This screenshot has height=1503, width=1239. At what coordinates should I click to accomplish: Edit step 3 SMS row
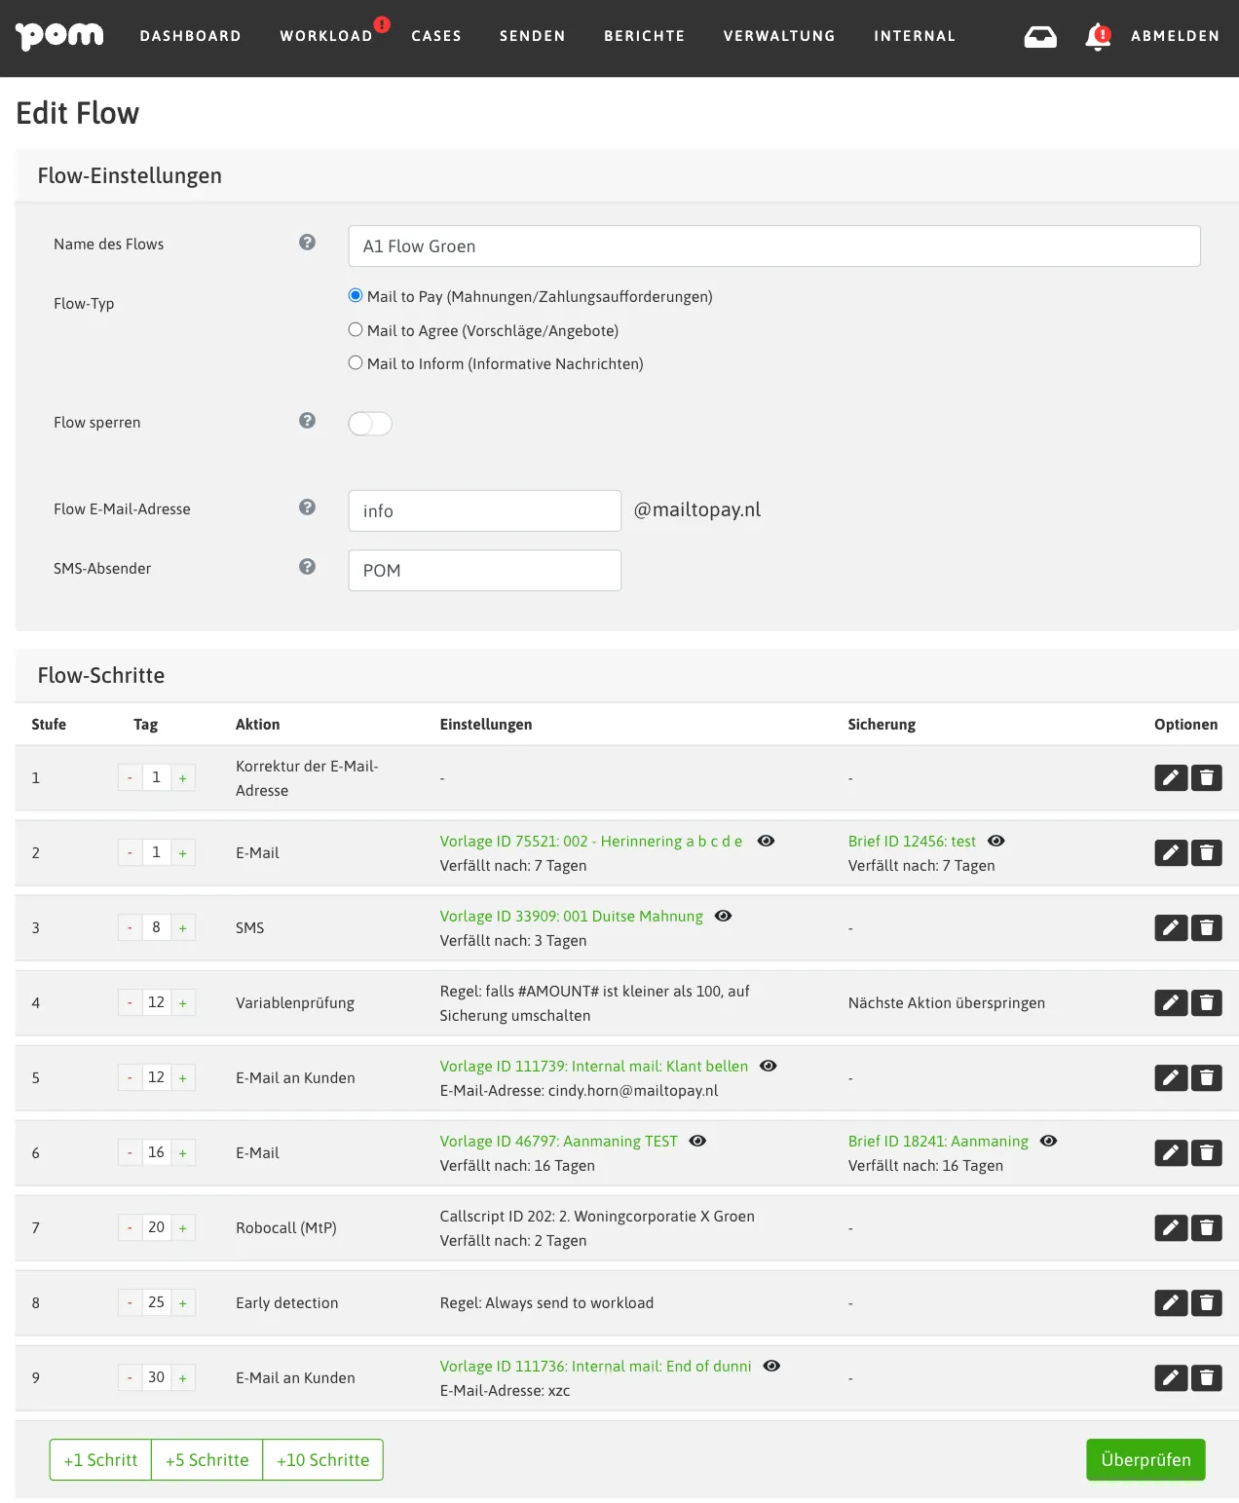1171,927
